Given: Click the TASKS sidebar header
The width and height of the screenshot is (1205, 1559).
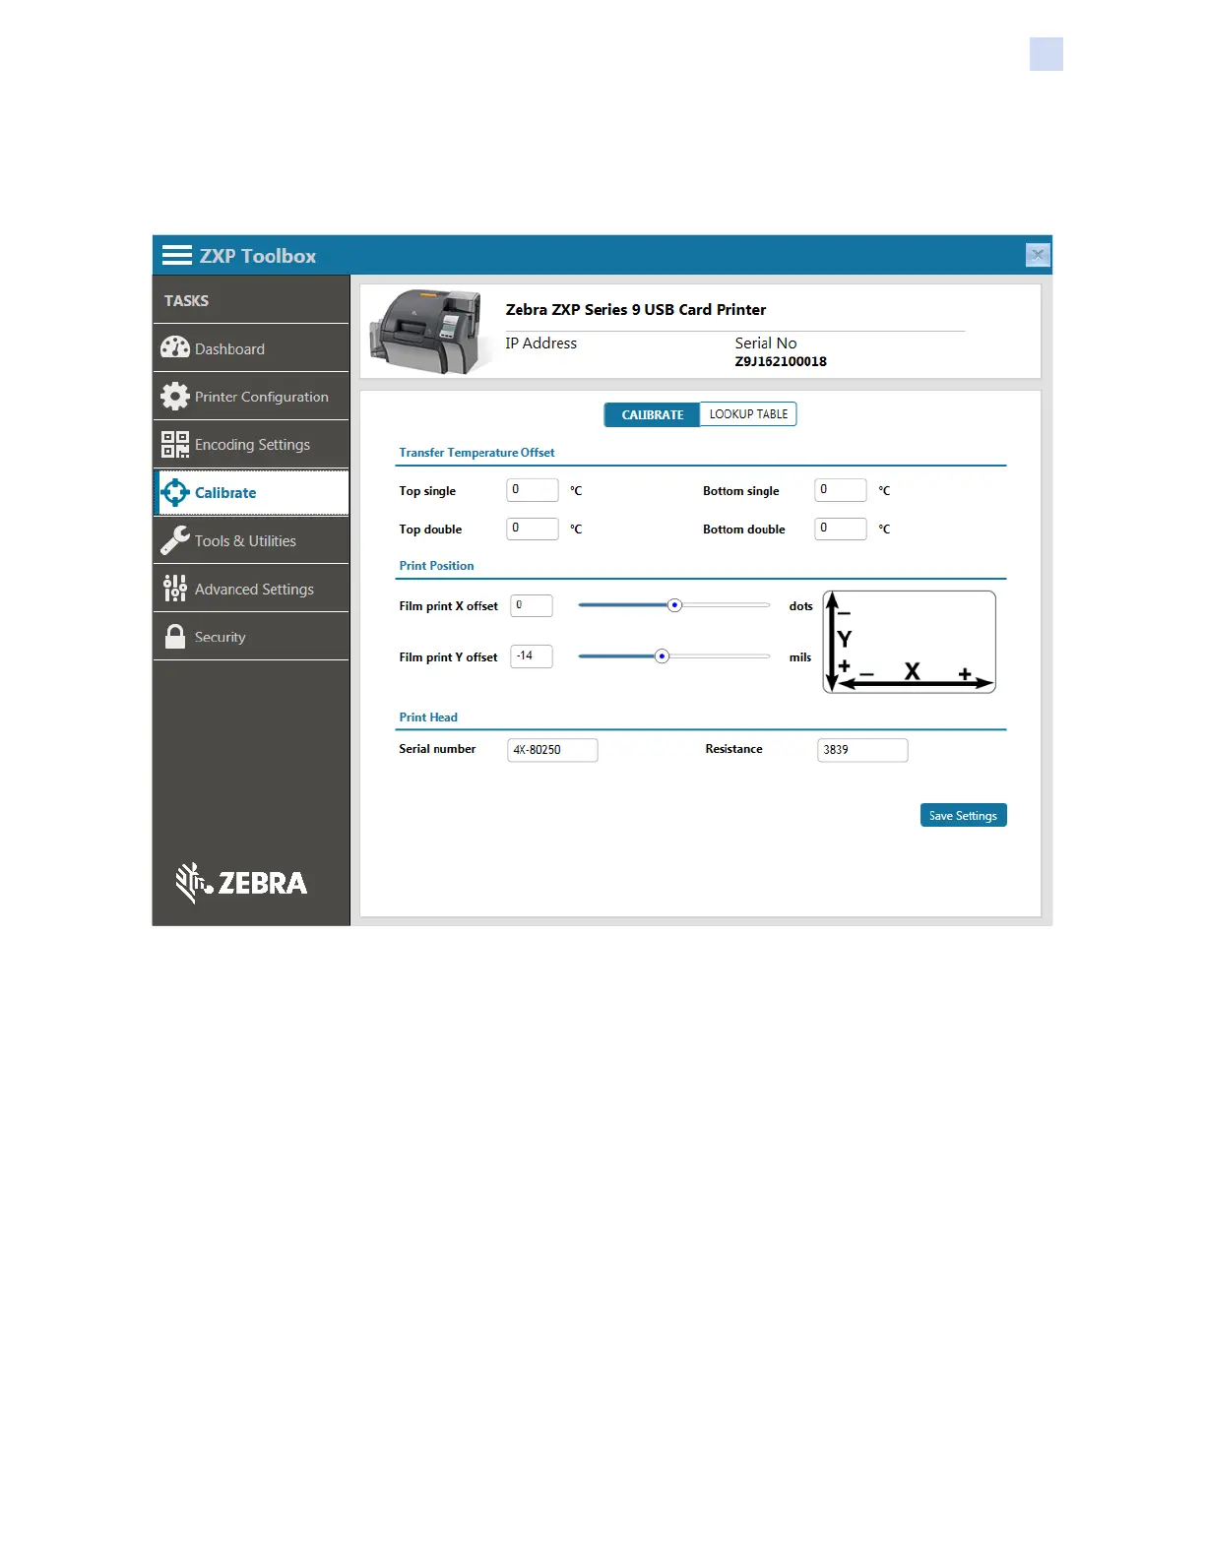Looking at the screenshot, I should [186, 301].
